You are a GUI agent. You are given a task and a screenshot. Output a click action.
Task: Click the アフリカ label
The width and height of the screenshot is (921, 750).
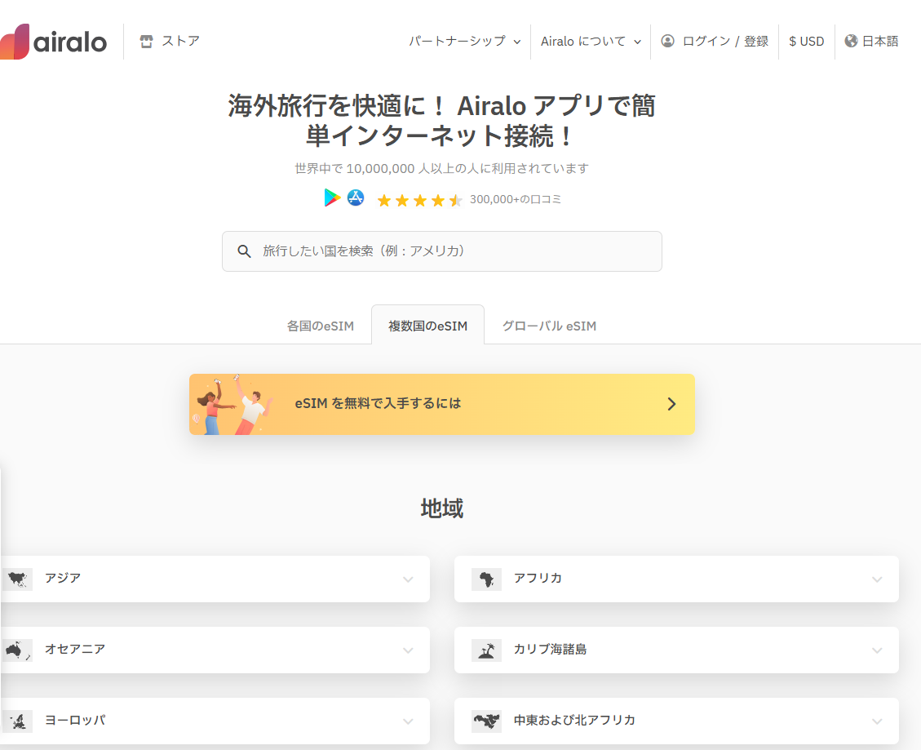(x=538, y=579)
